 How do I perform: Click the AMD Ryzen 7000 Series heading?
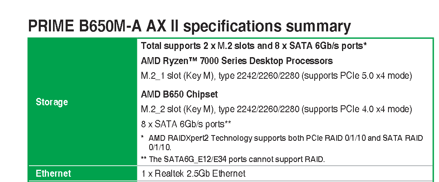(237, 60)
